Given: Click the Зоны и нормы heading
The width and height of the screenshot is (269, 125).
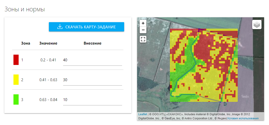Looking at the screenshot, I should (25, 10).
